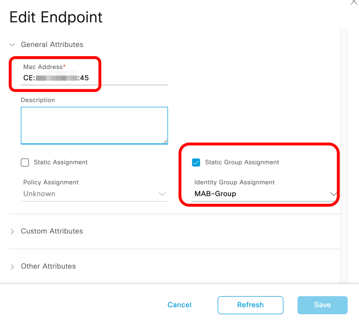Click inside the Description text area

(x=94, y=125)
